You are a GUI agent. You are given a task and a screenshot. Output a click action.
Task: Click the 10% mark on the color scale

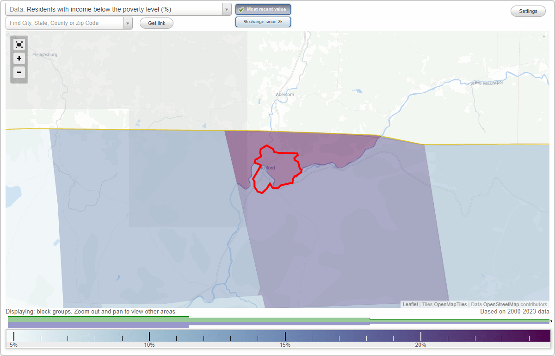pyautogui.click(x=149, y=336)
